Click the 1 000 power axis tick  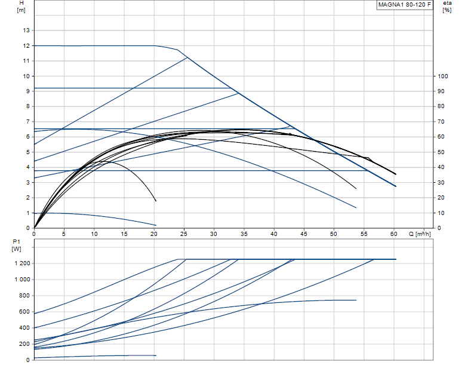(x=21, y=280)
